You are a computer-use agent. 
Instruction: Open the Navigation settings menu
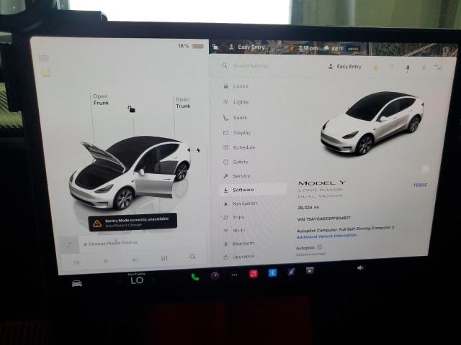[240, 203]
